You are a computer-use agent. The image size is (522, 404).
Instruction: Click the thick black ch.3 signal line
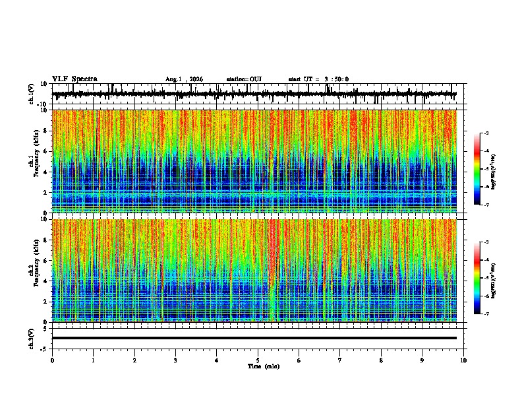tap(254, 338)
